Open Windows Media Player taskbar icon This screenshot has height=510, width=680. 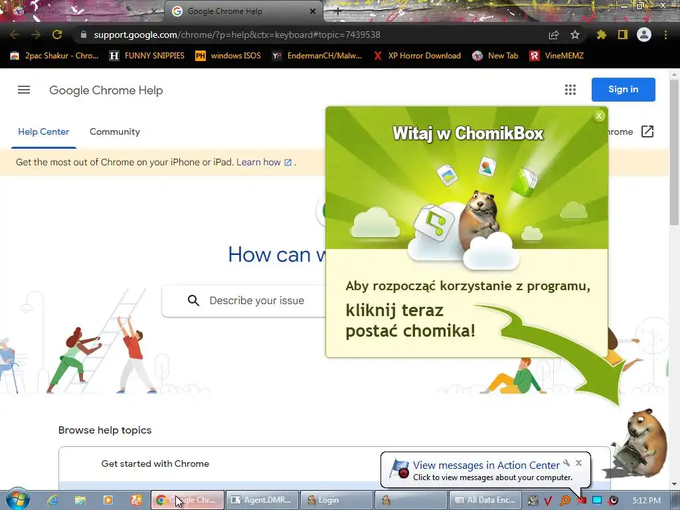(x=108, y=500)
